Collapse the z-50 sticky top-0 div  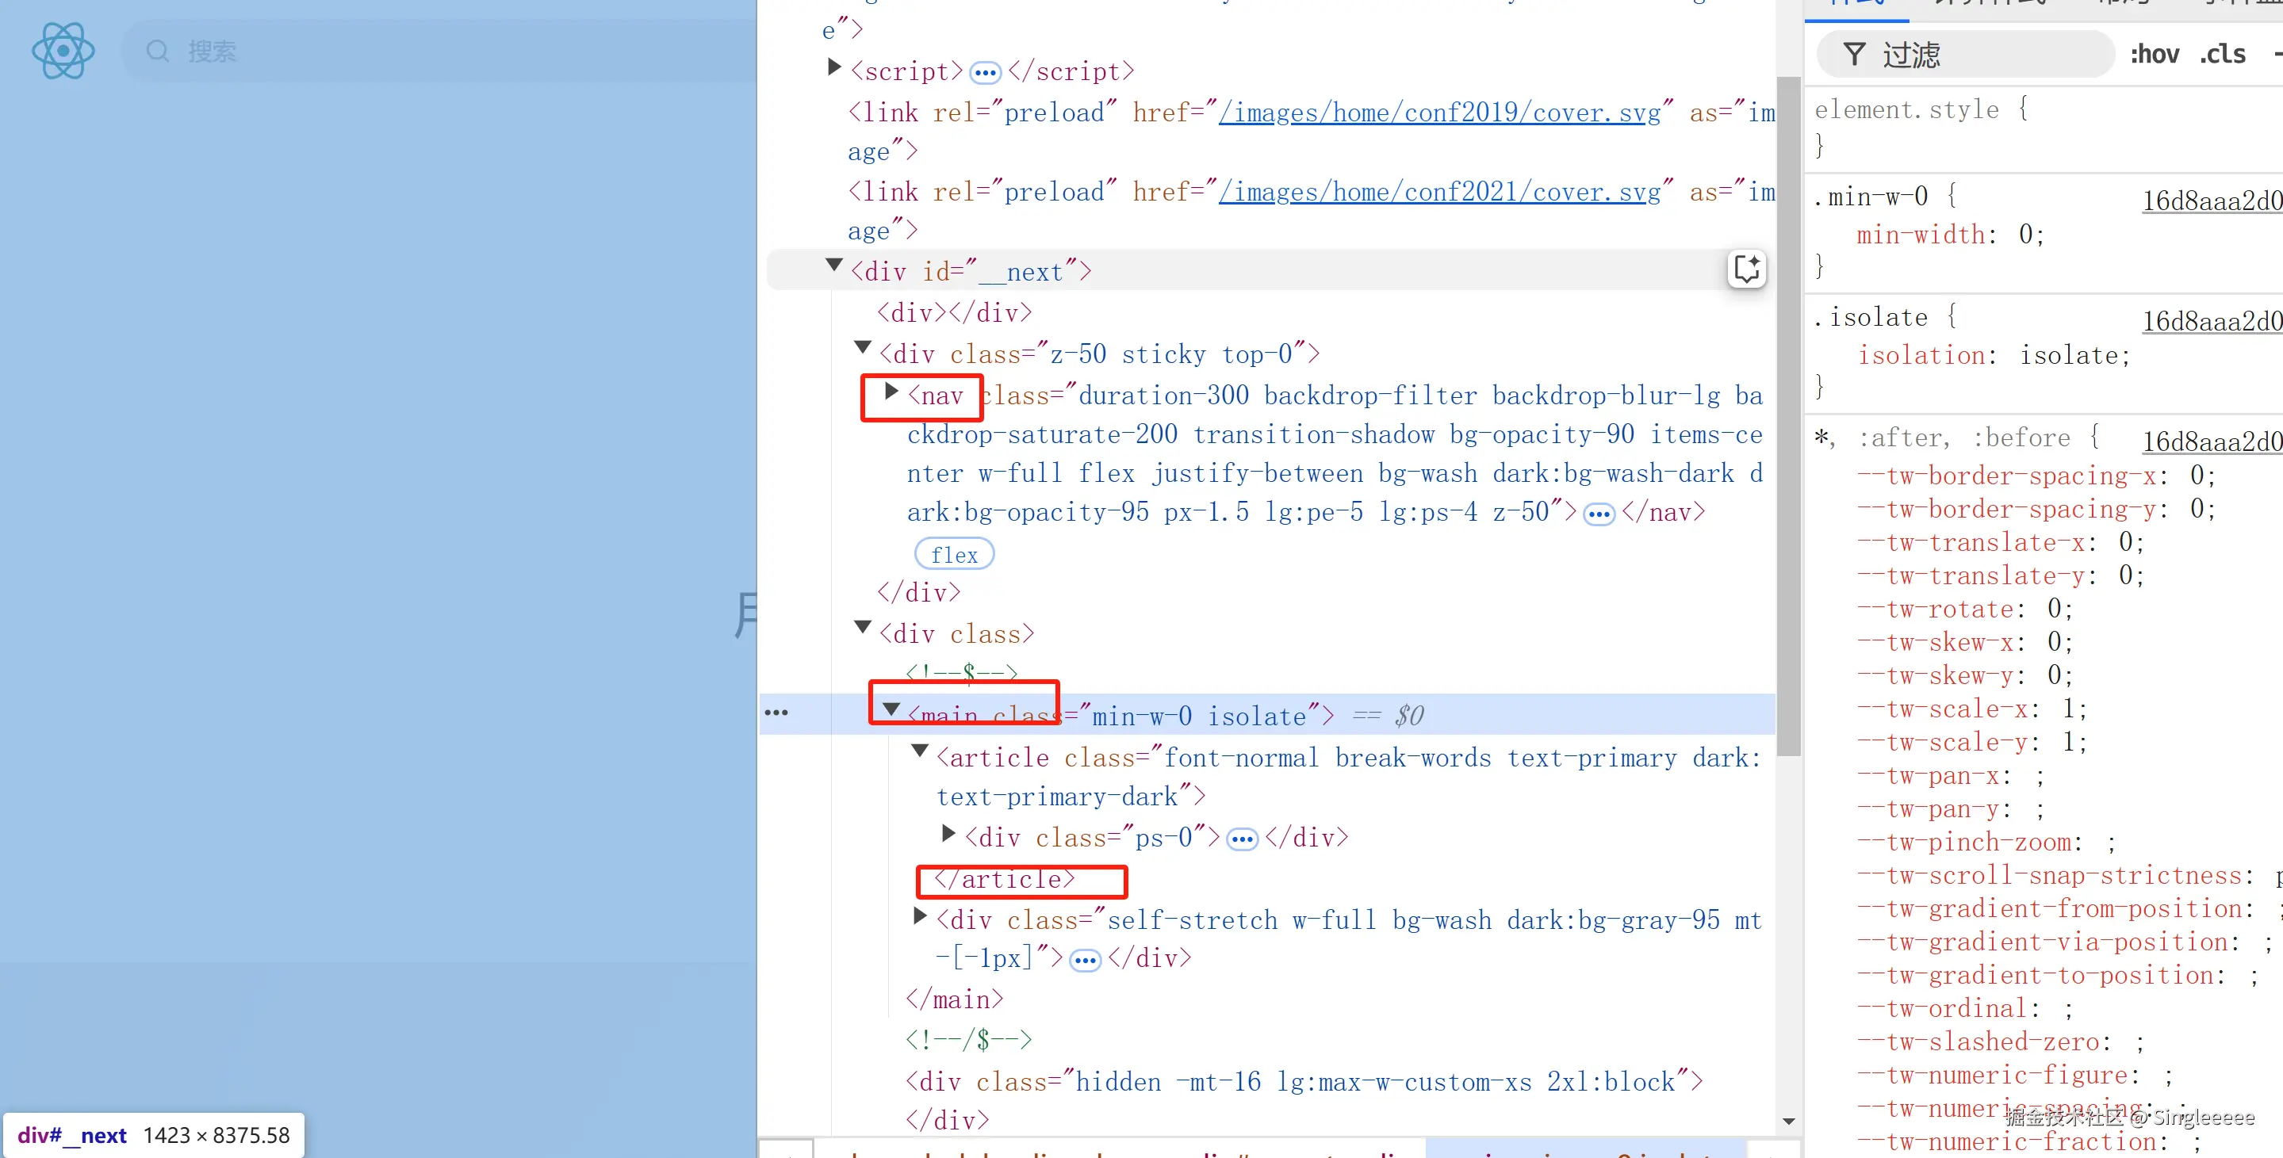862,347
